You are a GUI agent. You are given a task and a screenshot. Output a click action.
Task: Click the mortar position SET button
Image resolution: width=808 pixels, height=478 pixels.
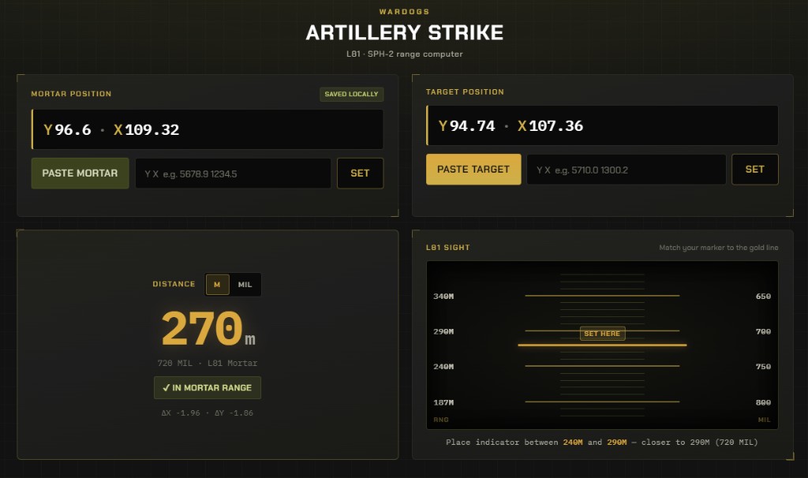(360, 173)
